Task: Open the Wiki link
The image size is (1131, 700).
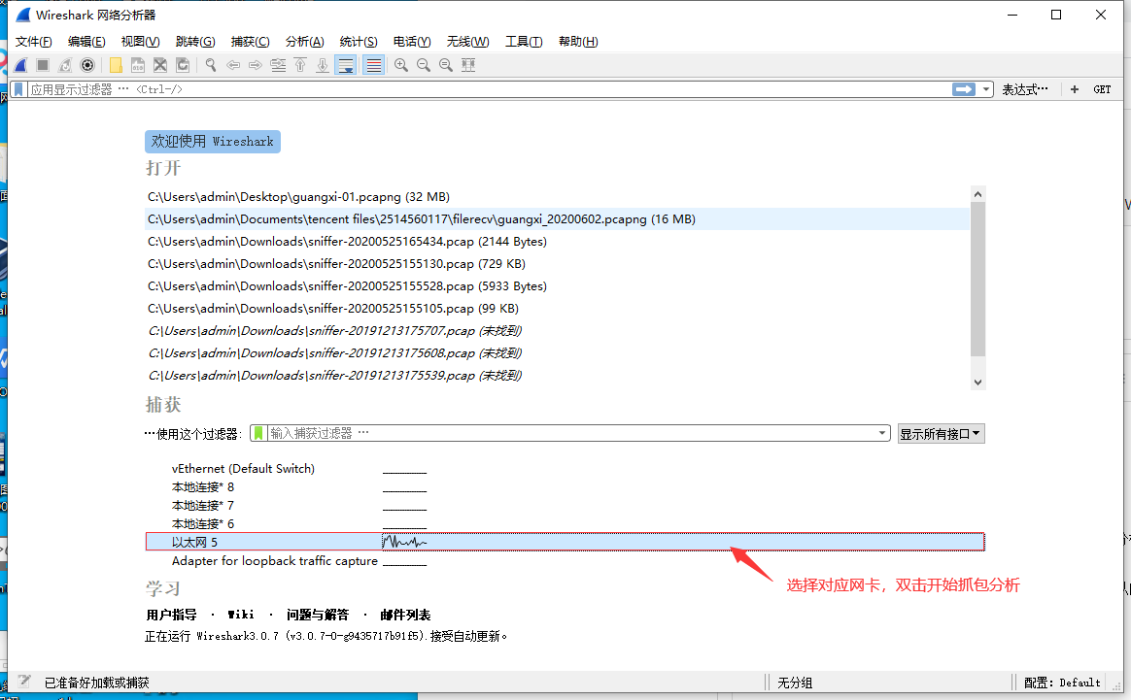Action: pos(241,615)
